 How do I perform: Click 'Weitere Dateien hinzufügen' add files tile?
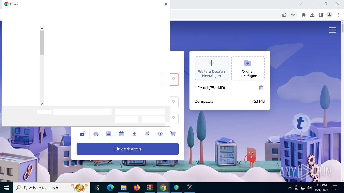(x=212, y=68)
